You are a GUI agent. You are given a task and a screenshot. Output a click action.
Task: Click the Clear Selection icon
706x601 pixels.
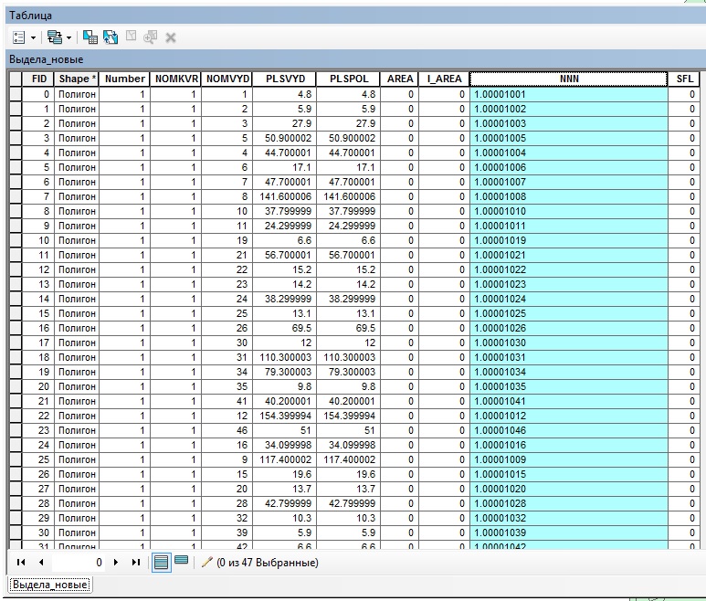131,37
